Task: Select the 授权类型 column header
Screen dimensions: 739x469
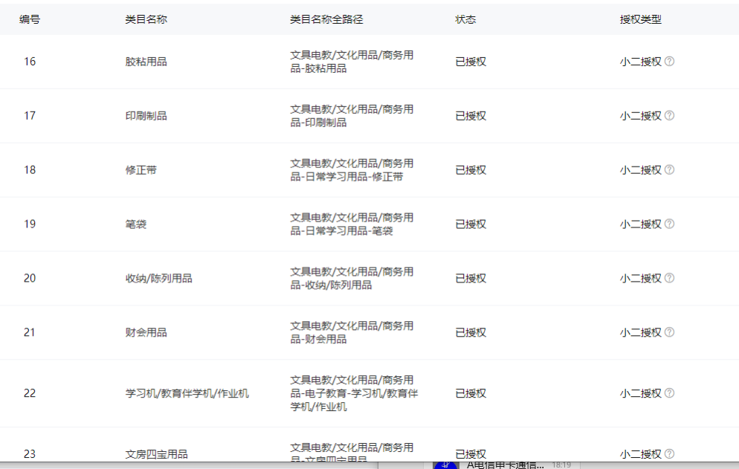Action: pos(641,19)
